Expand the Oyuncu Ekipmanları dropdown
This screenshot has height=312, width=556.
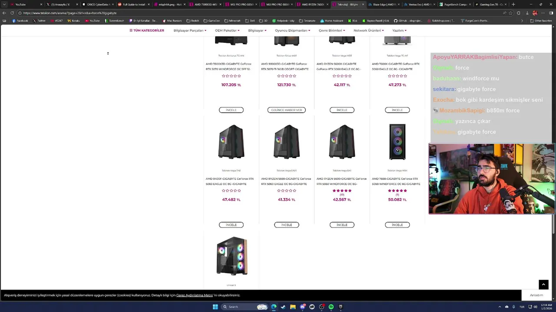point(292,30)
